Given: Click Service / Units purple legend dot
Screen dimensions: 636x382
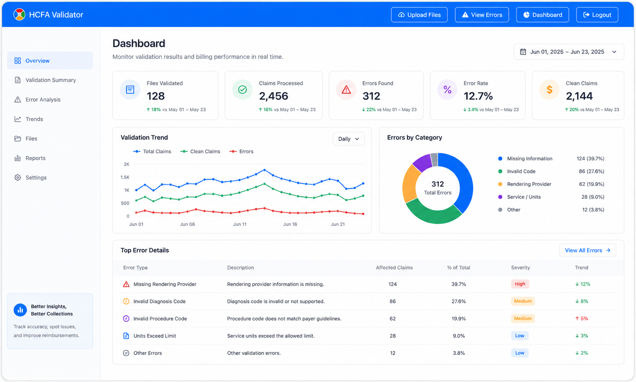Looking at the screenshot, I should [x=500, y=197].
